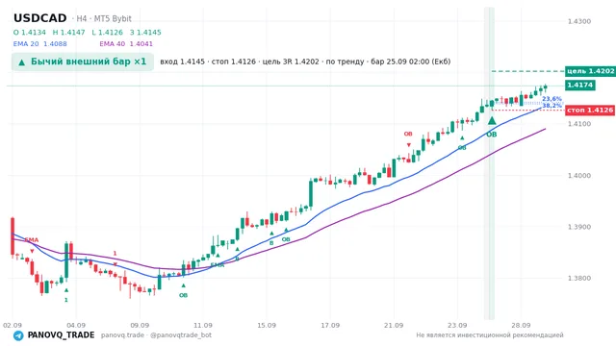This screenshot has height=346, width=616.
Task: Click the open price 'O 1.4134'
Action: (30, 33)
